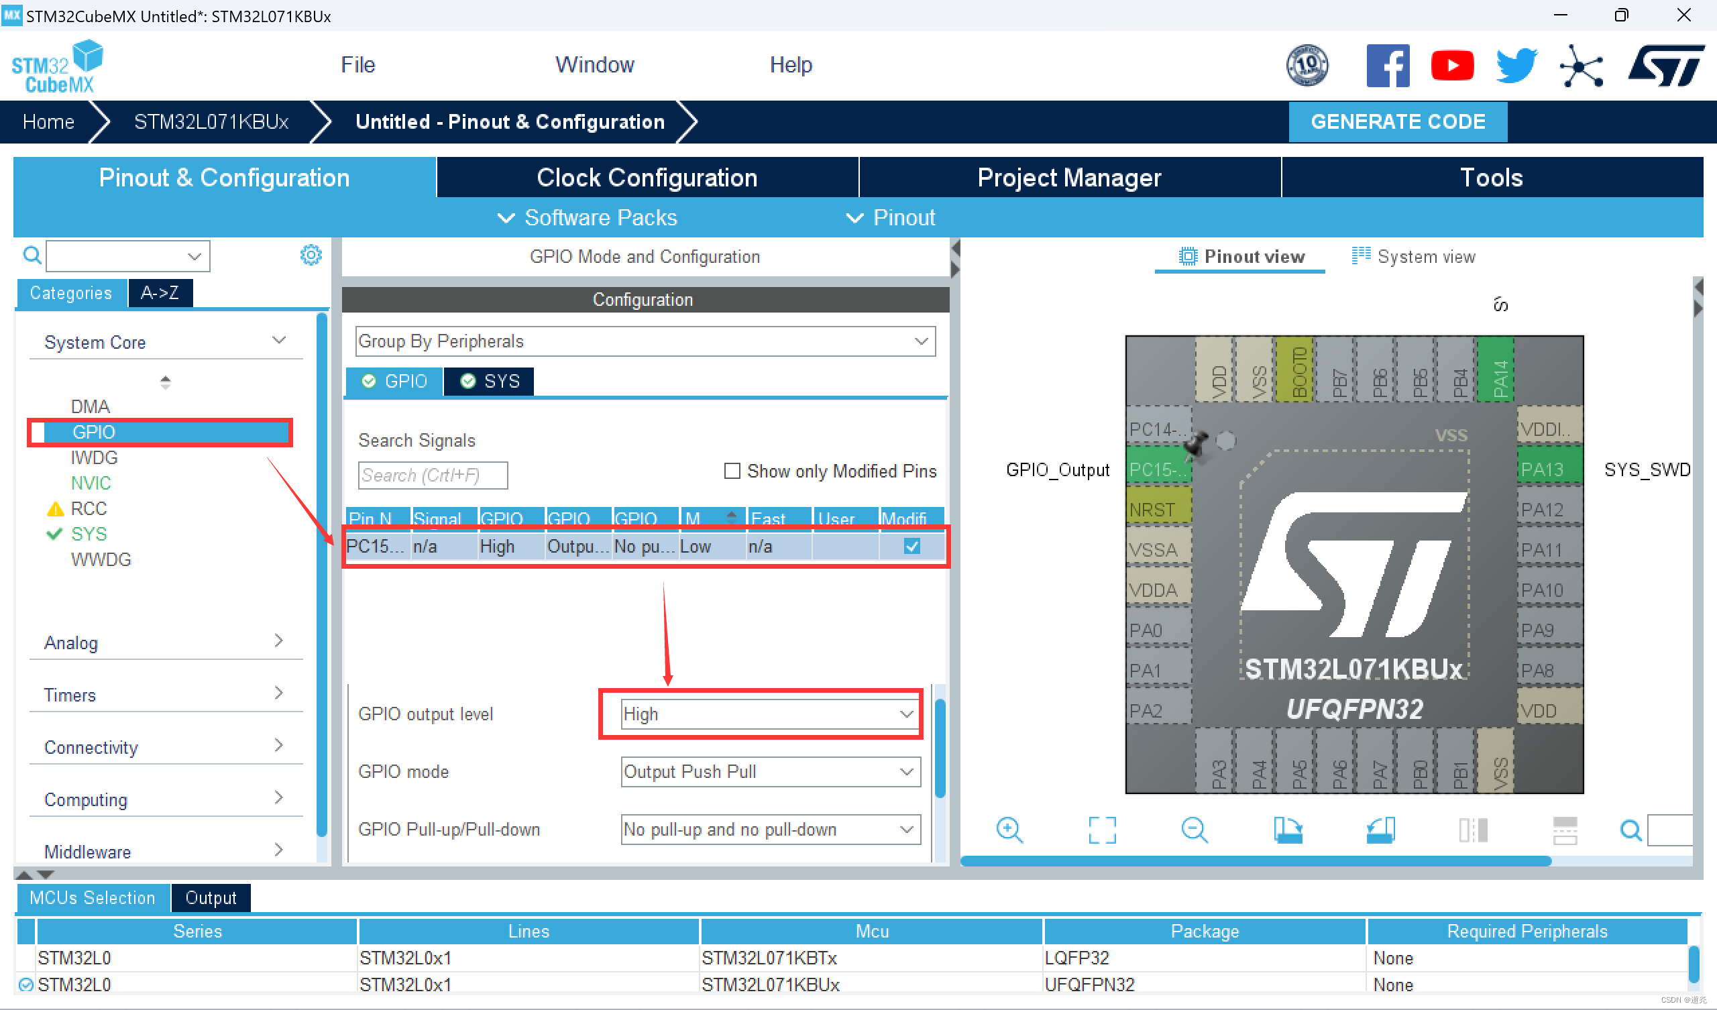Screen dimensions: 1717x1010
Task: Flip chip vertically icon
Action: 1565,830
